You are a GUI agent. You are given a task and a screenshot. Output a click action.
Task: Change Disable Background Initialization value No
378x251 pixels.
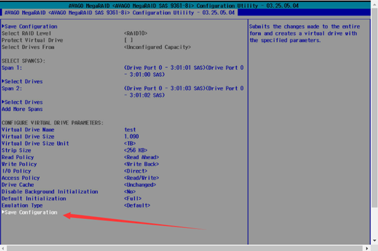point(130,192)
